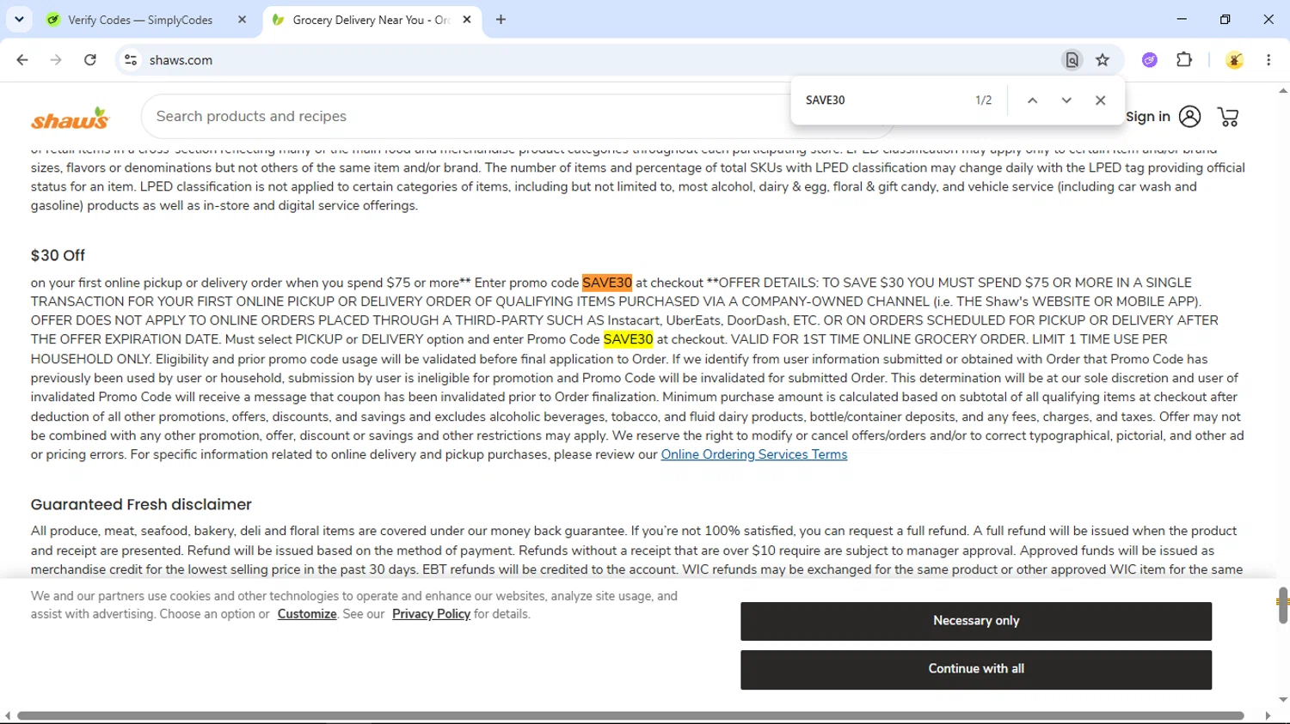This screenshot has width=1290, height=724.
Task: Reload the page
Action: click(90, 60)
